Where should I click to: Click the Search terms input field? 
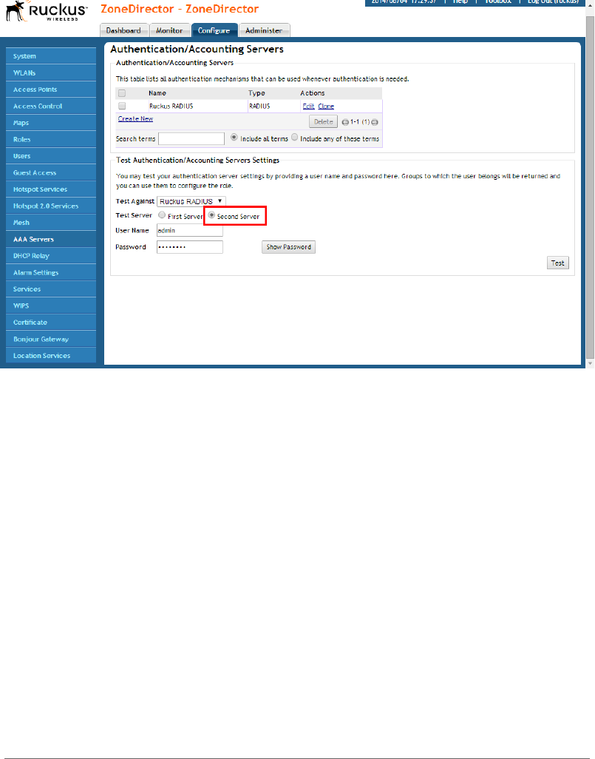(191, 138)
